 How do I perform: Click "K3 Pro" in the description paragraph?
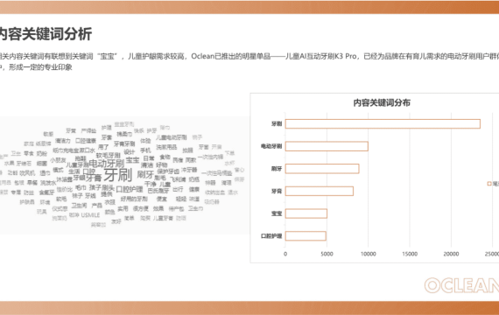tap(346, 56)
